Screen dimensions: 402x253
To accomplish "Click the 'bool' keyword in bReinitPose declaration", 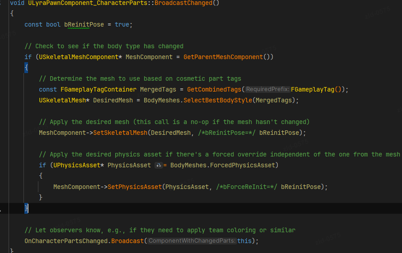I will 53,25.
